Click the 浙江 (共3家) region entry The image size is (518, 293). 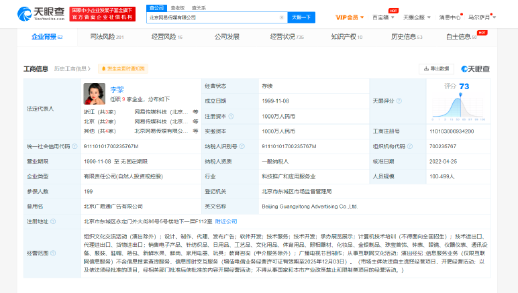pos(100,112)
